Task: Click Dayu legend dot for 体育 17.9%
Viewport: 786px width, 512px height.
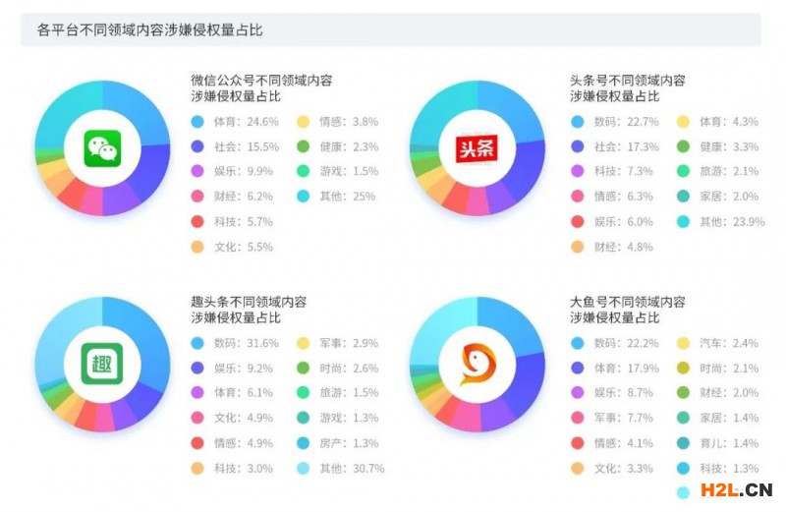Action: (578, 369)
